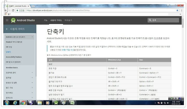This screenshot has height=109, width=187.
Task: Close the 단축키 | Android Studio browser tab
Action: click(28, 6)
